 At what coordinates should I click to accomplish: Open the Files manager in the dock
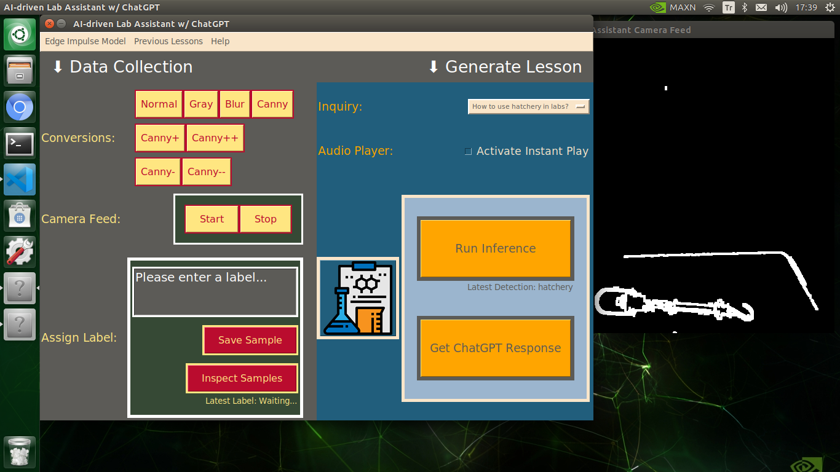coord(20,71)
